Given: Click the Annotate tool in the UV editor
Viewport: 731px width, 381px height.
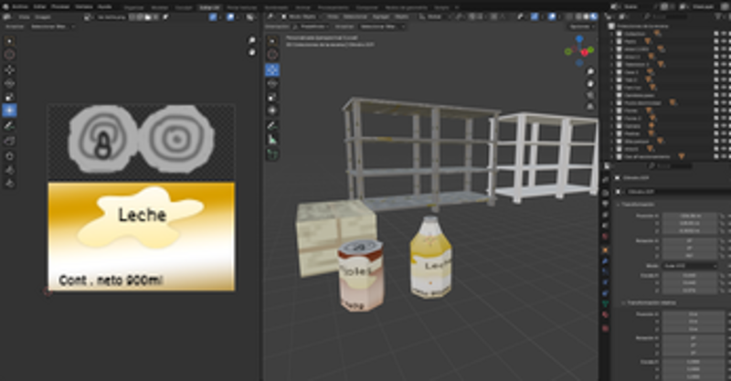Looking at the screenshot, I should coord(10,124).
